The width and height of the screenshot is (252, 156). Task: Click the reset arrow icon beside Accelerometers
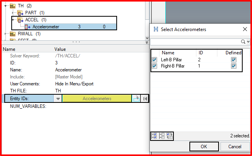tap(145, 99)
